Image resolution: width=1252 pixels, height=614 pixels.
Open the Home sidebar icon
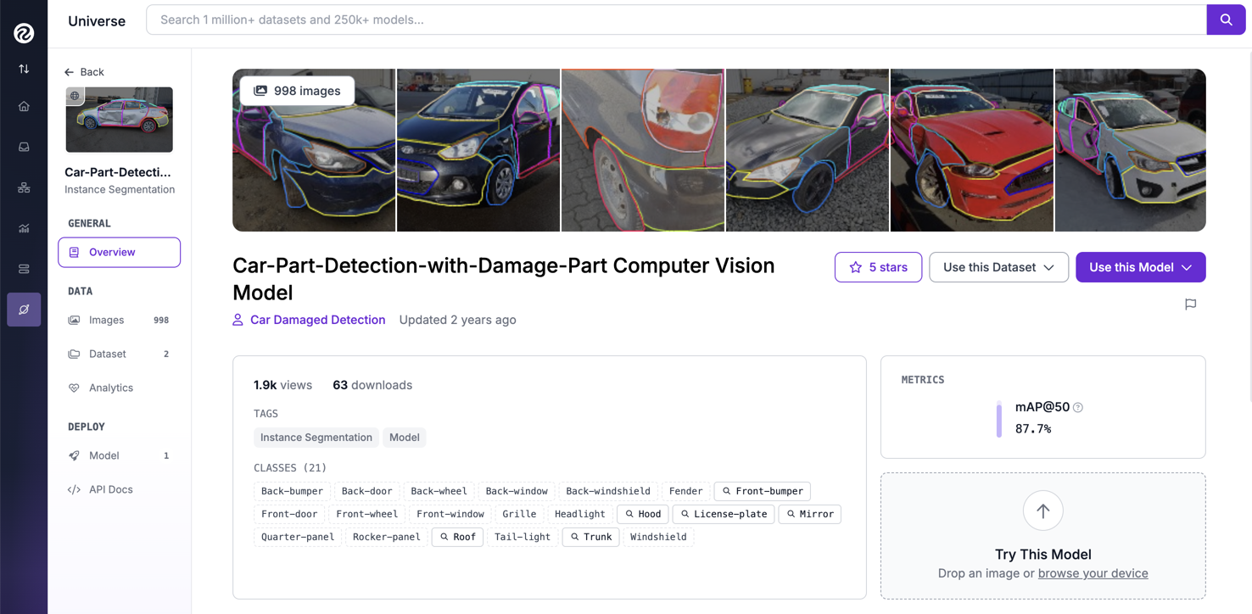point(24,106)
